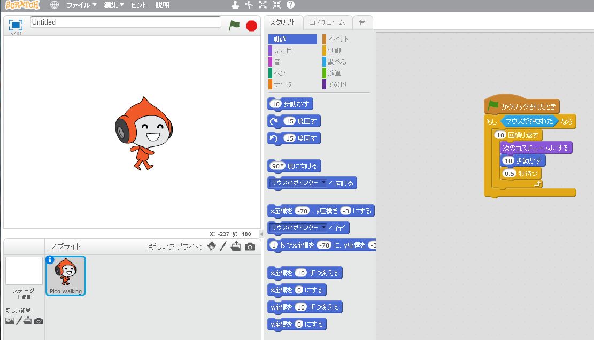Screen dimensions: 594x340
Task: Click the block help question mark icon
Action: point(290,5)
